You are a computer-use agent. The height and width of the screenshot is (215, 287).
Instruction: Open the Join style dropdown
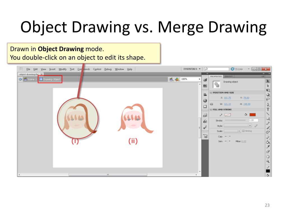point(228,141)
